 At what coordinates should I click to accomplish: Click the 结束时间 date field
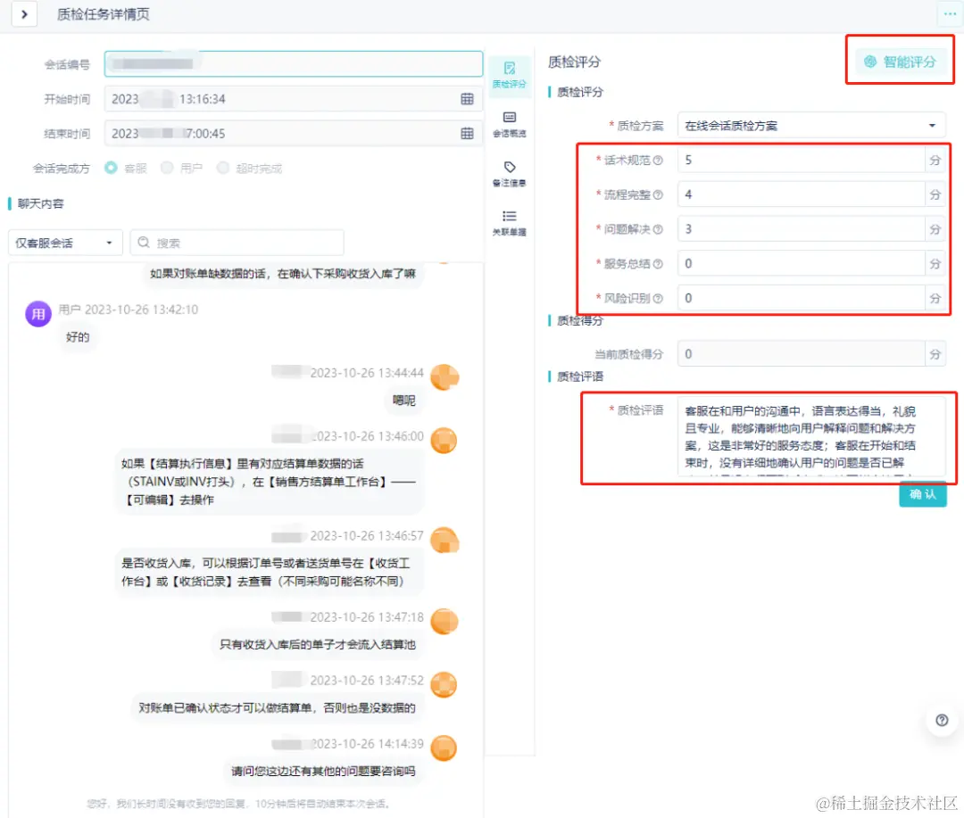294,134
